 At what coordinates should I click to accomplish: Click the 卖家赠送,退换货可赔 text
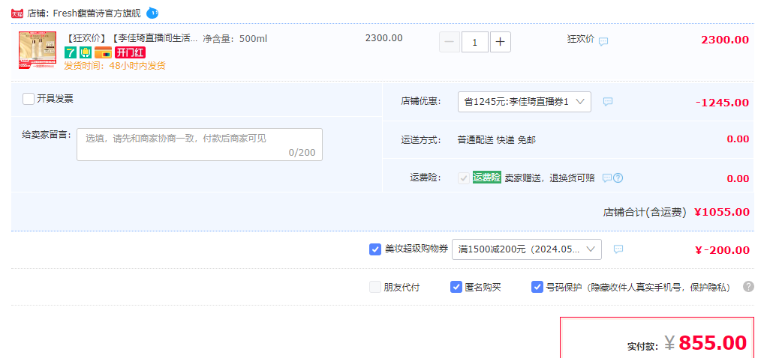pyautogui.click(x=549, y=178)
